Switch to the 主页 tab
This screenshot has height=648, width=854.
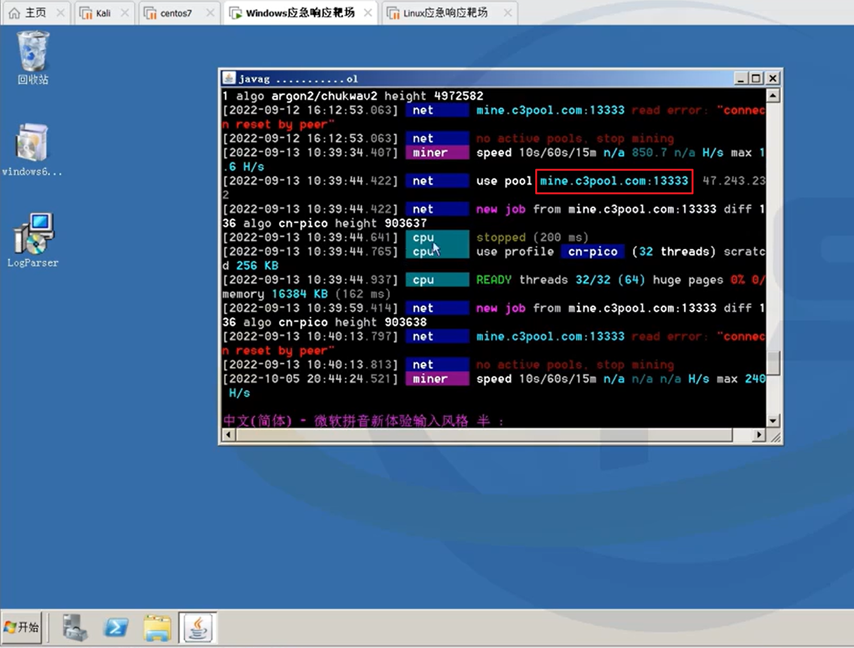pos(36,13)
